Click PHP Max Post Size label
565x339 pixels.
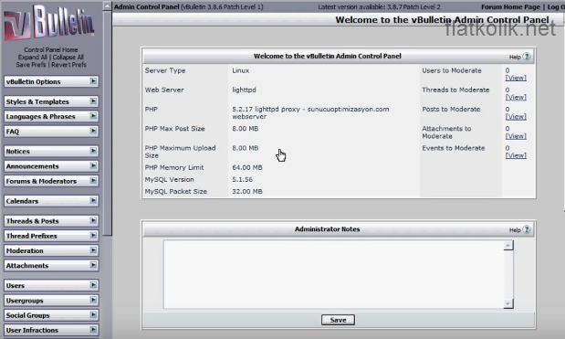174,129
